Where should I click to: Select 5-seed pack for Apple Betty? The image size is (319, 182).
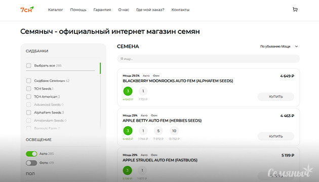(x=158, y=131)
